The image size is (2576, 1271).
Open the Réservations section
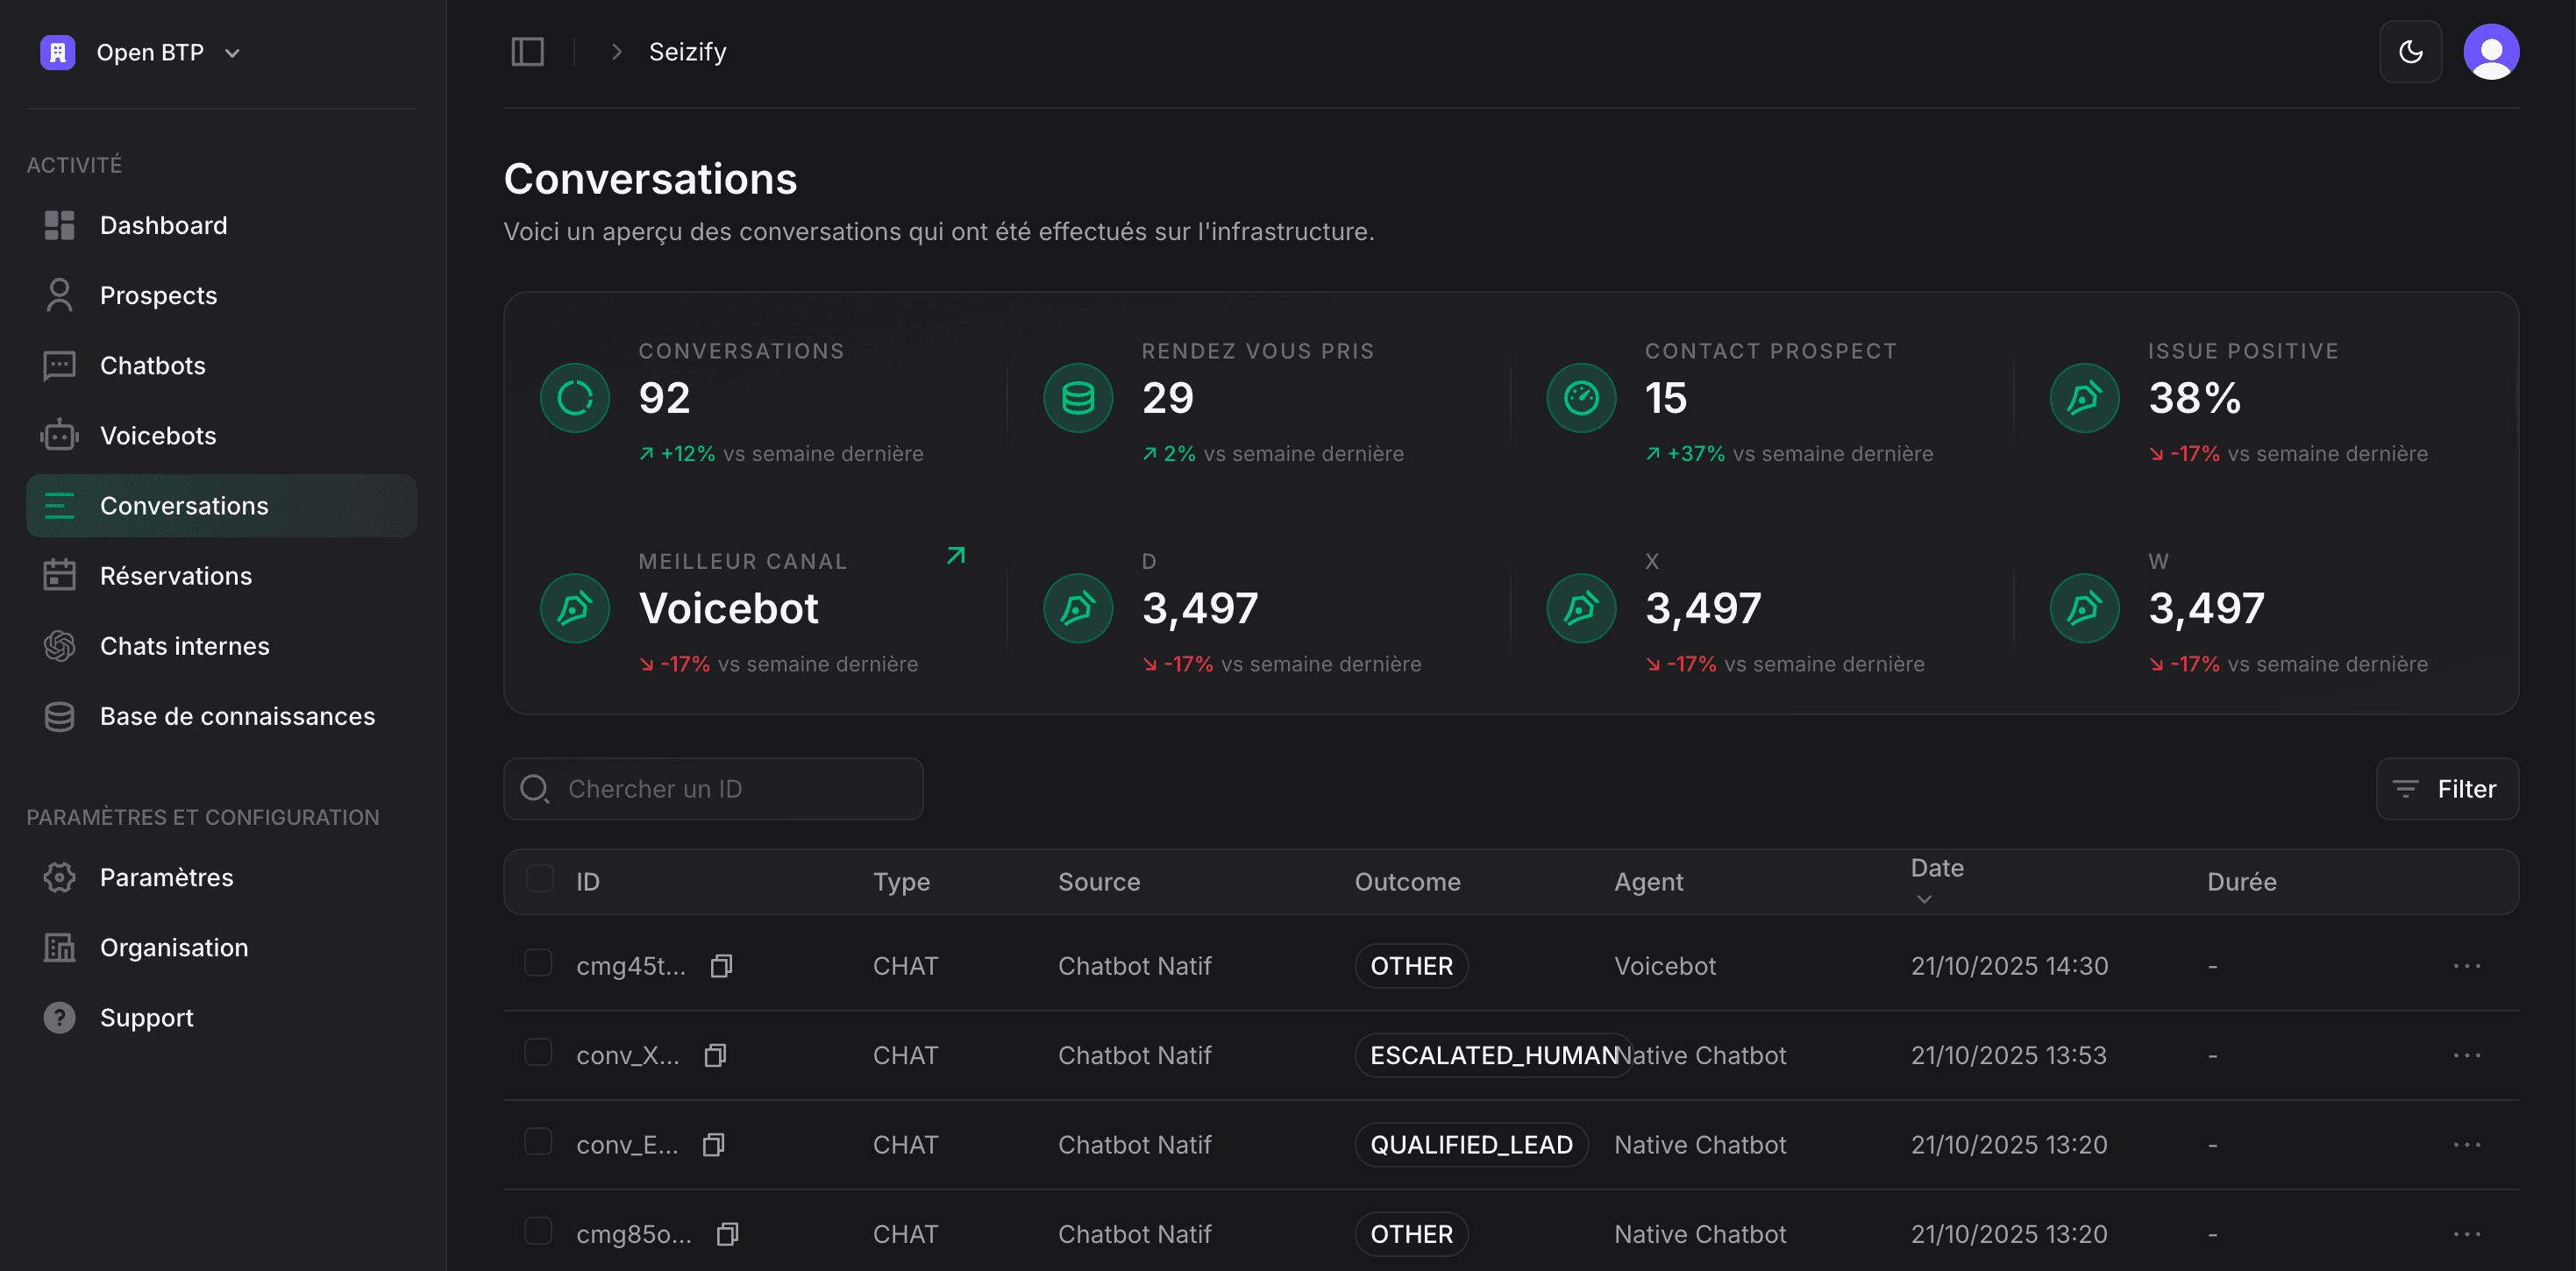(175, 575)
